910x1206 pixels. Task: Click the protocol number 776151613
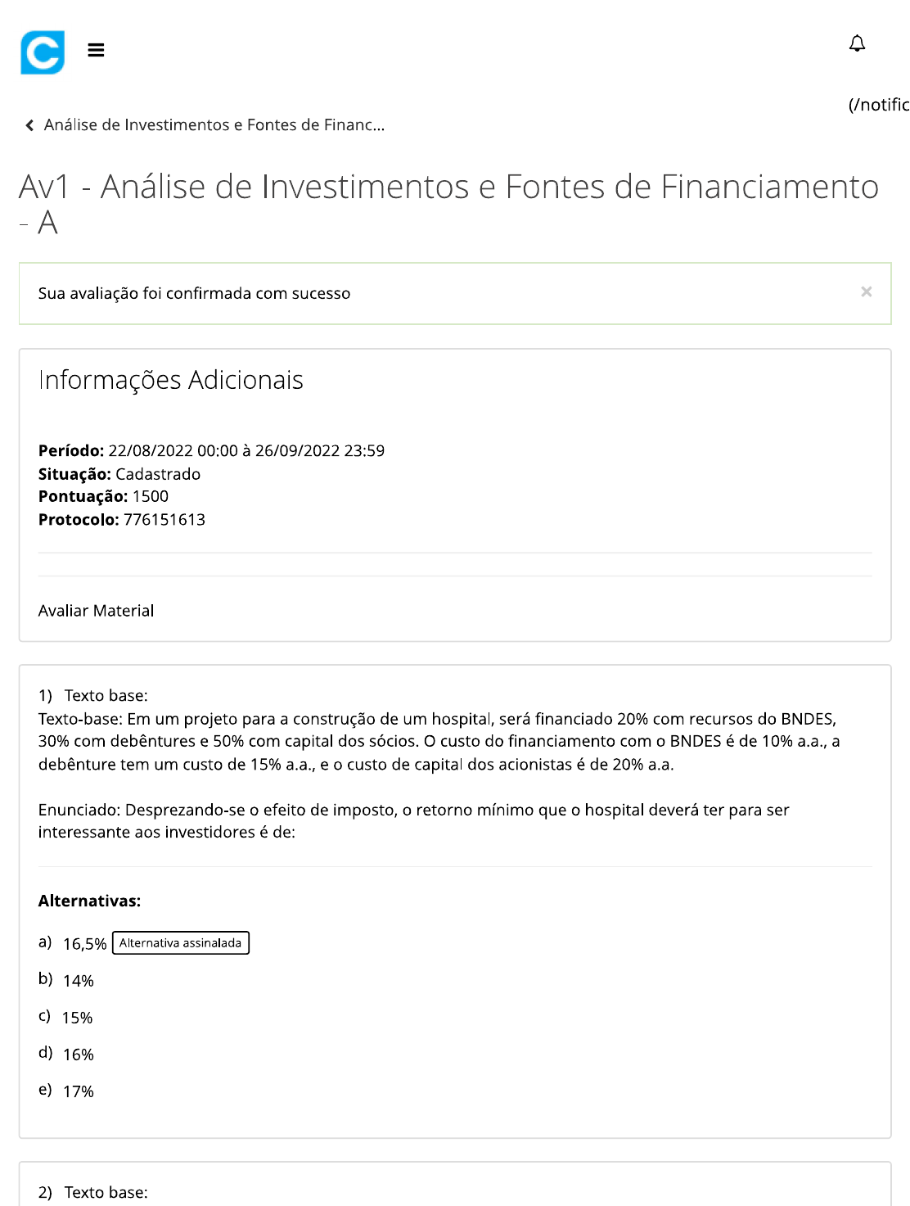[164, 520]
